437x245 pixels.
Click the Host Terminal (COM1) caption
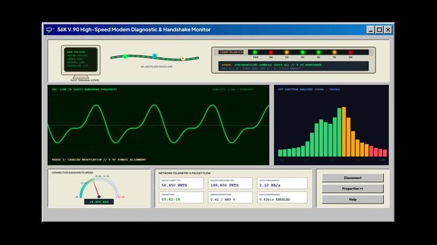coord(85,80)
